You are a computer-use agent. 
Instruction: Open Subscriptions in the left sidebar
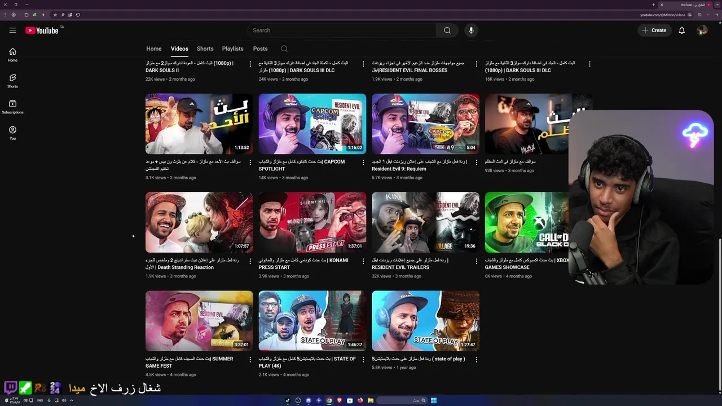click(x=12, y=107)
